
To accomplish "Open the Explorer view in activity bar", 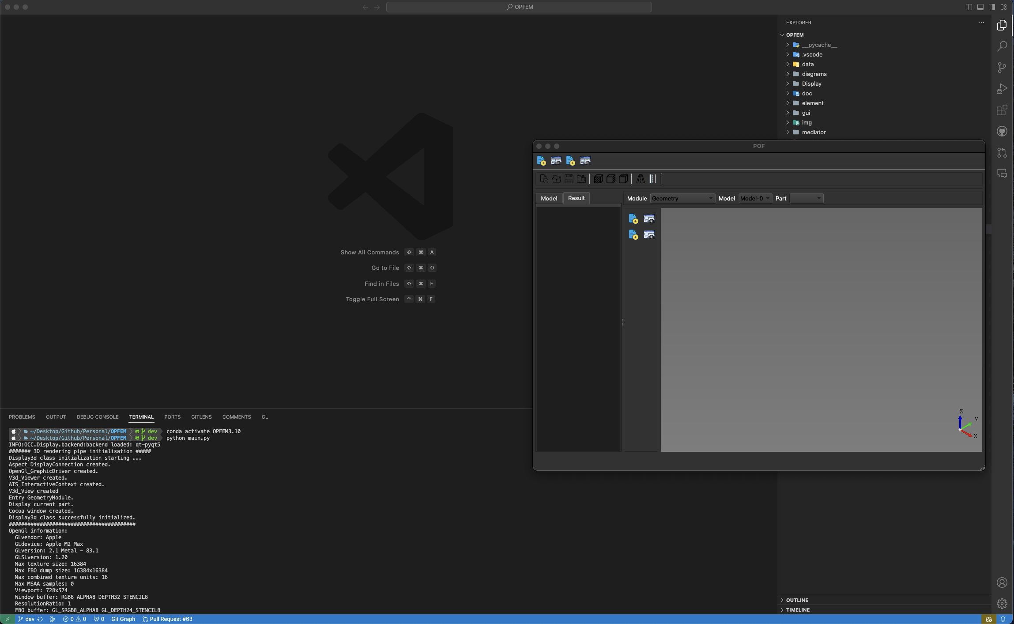I will click(1002, 25).
